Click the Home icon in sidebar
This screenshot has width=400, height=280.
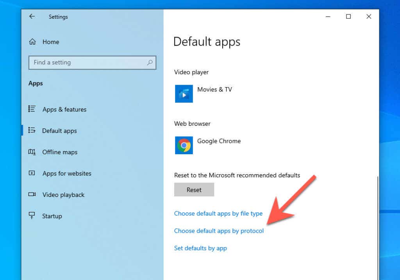[x=32, y=41]
